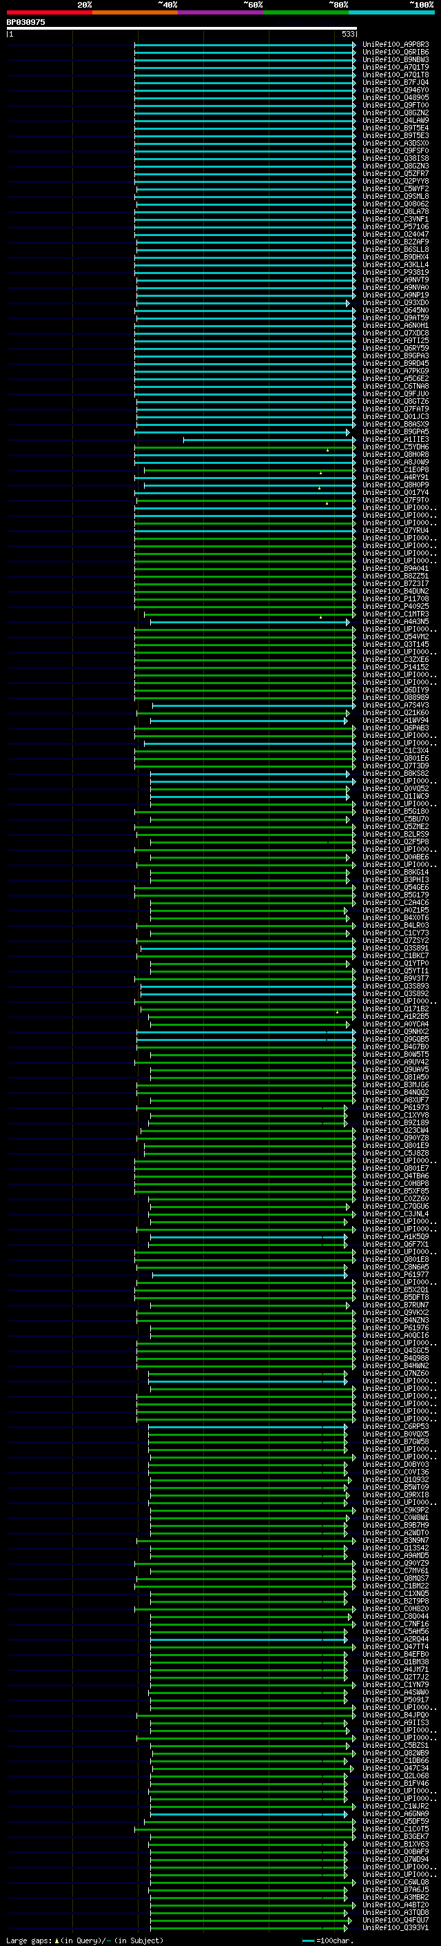The height and width of the screenshot is (1946, 441).
Task: Click the UniRef100_Q9VKX2 label
Action: pyautogui.click(x=396, y=1313)
